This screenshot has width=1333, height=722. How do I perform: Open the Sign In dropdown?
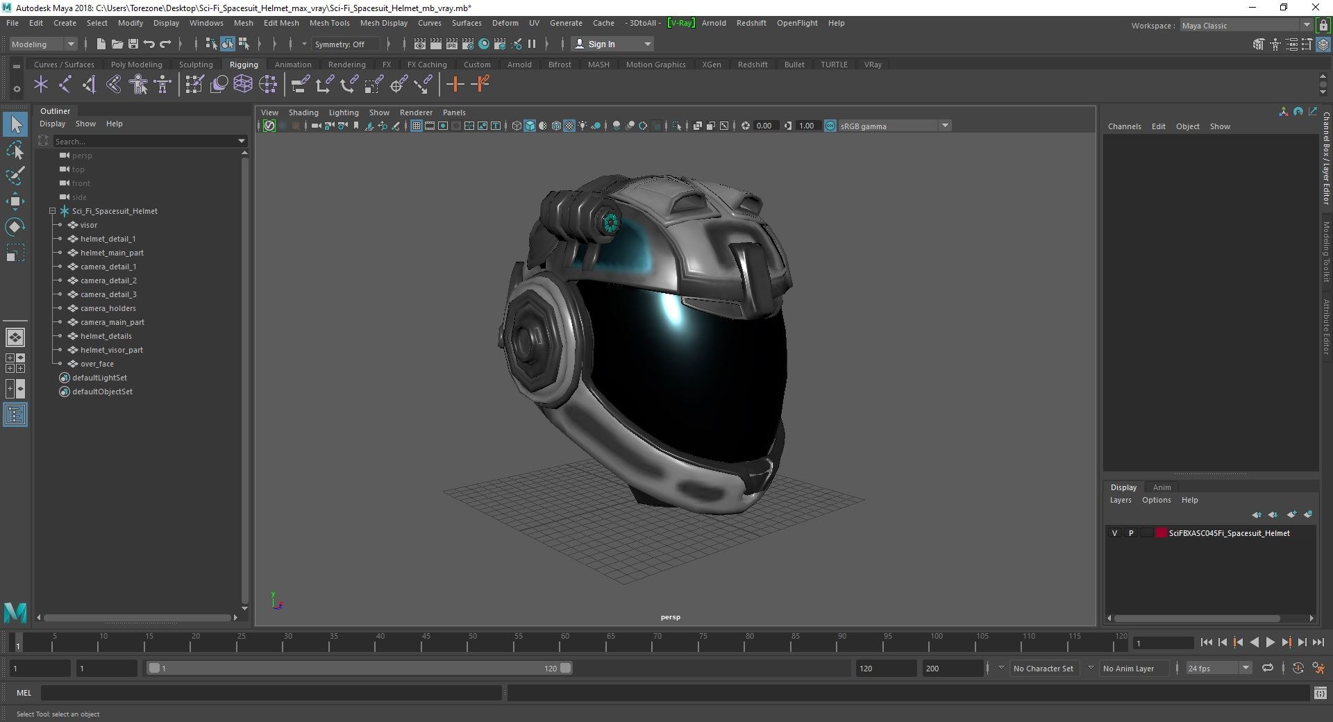pos(612,44)
